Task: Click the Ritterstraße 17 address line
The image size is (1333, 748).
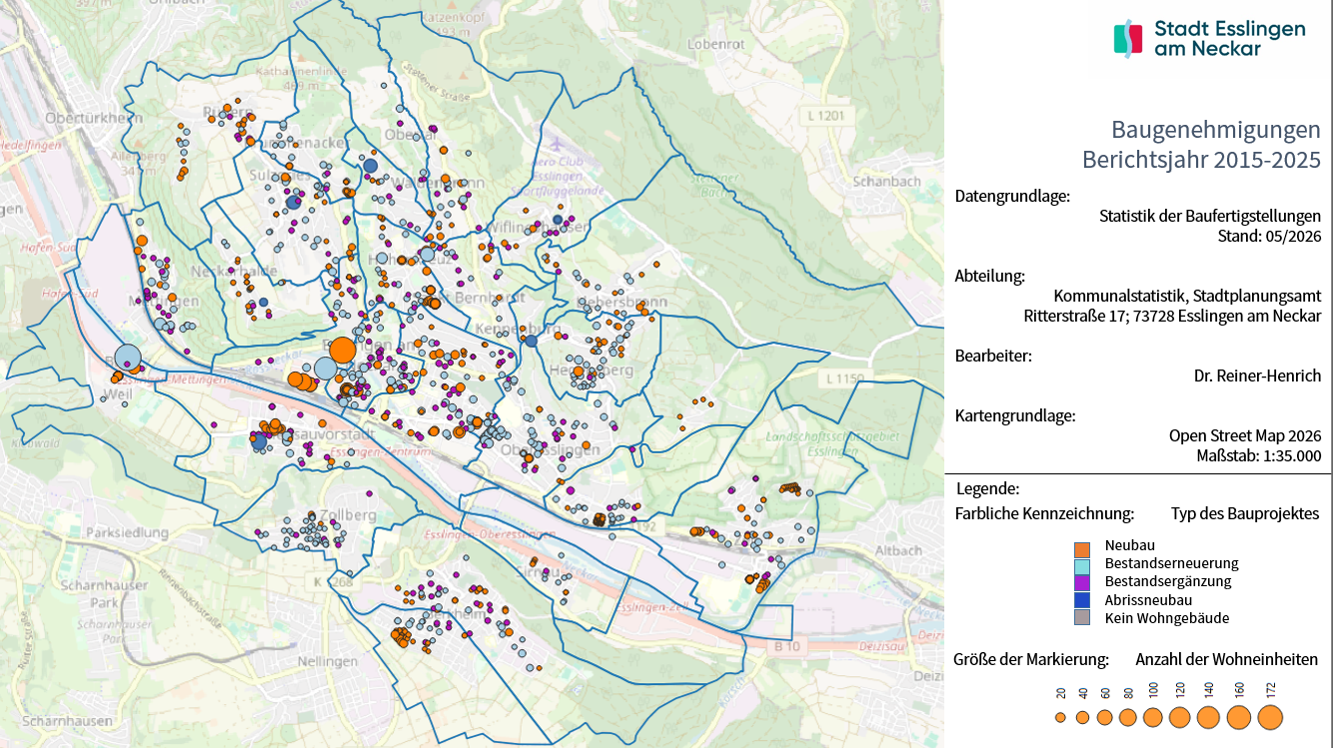Action: [x=1172, y=317]
